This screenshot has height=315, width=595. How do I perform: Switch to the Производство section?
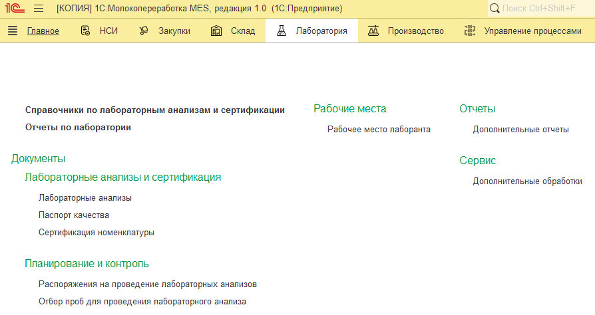tap(415, 31)
